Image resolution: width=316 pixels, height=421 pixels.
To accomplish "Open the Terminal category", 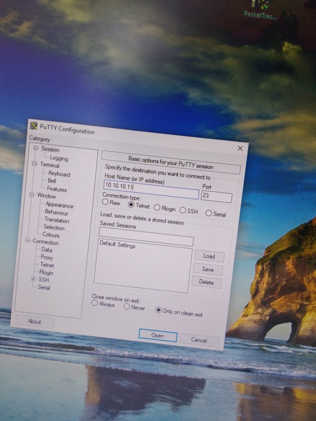I will click(50, 165).
